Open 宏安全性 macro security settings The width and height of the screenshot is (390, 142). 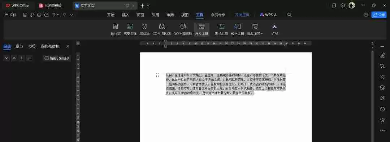(x=130, y=29)
